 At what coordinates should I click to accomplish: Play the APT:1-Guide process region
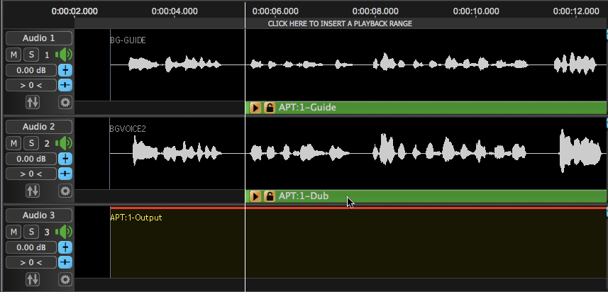[x=255, y=108]
